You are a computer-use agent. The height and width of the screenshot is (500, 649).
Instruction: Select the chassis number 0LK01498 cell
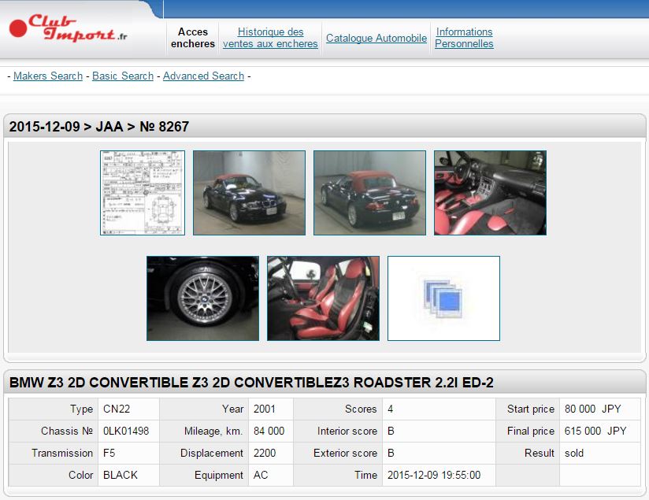click(x=126, y=431)
